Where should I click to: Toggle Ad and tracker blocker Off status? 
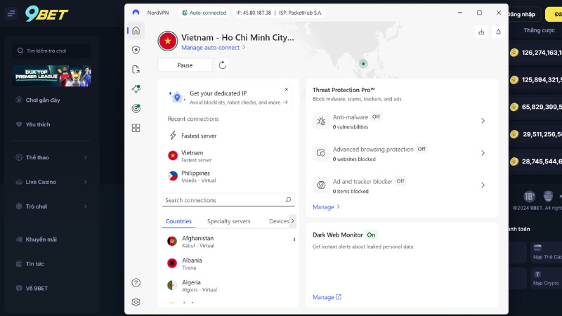(x=400, y=181)
